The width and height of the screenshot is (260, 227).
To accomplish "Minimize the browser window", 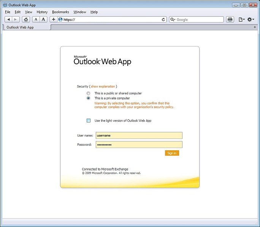I will point(236,5).
